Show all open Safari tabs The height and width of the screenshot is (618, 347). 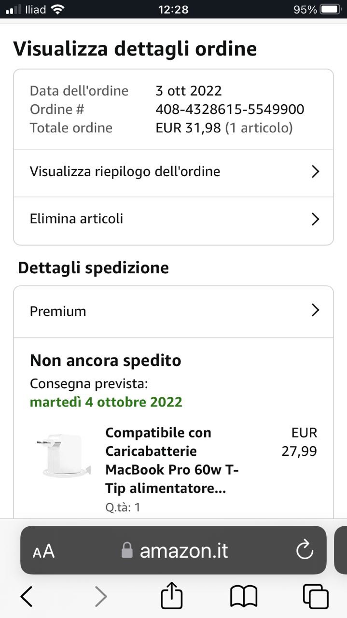(316, 597)
